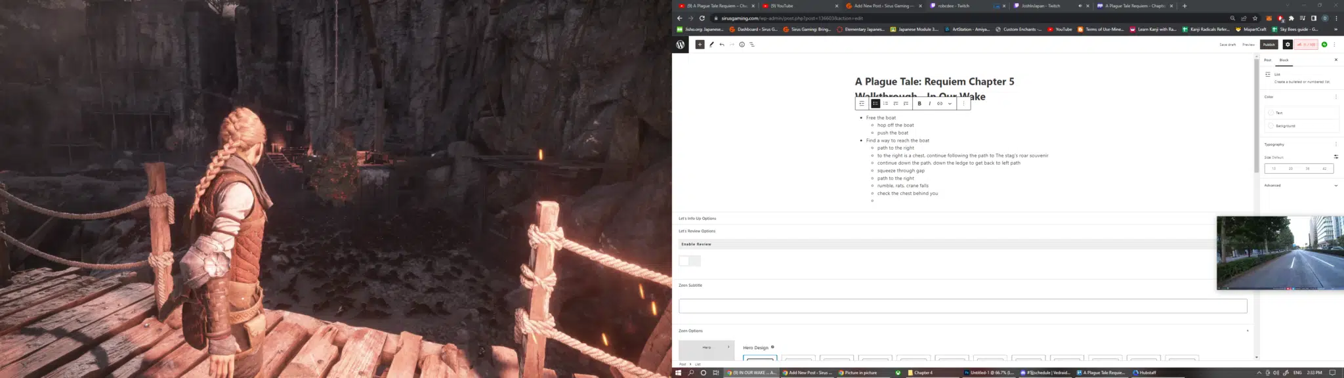Select the pencil Tools icon
The image size is (1344, 378).
tap(711, 45)
